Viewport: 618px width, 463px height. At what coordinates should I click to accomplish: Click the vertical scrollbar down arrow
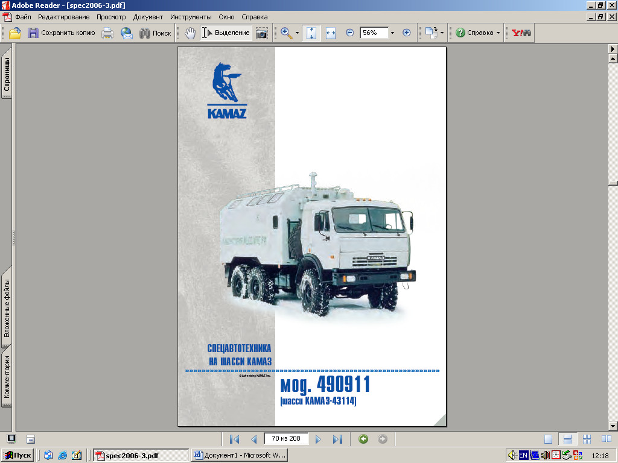(x=613, y=426)
